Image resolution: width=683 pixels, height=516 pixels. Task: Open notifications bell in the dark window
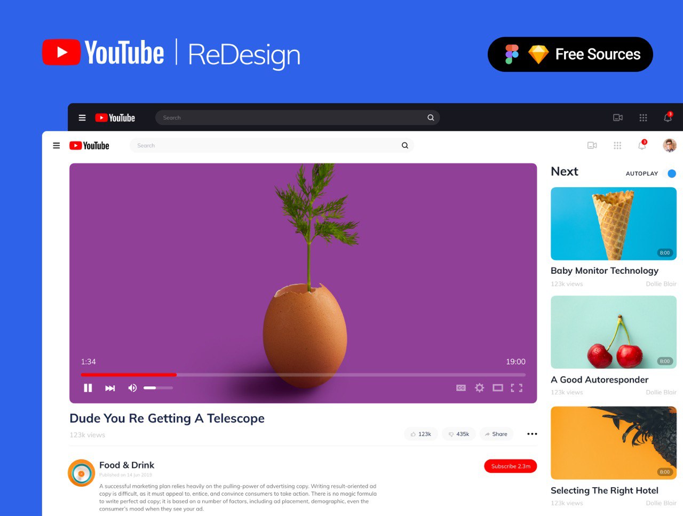coord(668,117)
